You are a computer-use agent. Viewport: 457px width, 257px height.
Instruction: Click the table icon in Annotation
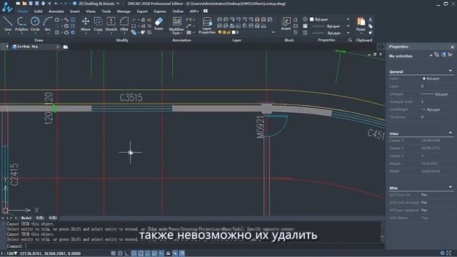point(189,32)
